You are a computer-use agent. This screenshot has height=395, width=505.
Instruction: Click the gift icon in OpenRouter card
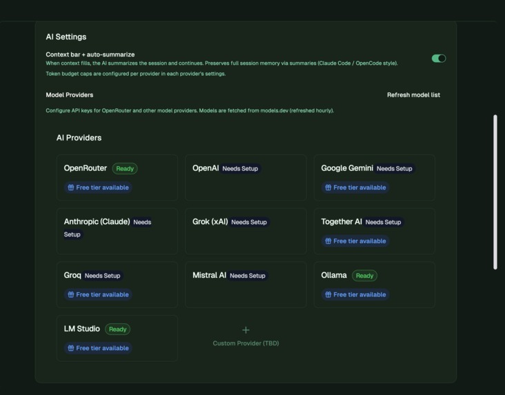(71, 188)
